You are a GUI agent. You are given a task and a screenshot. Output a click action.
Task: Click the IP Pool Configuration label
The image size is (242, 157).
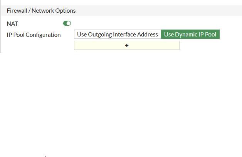tap(34, 35)
